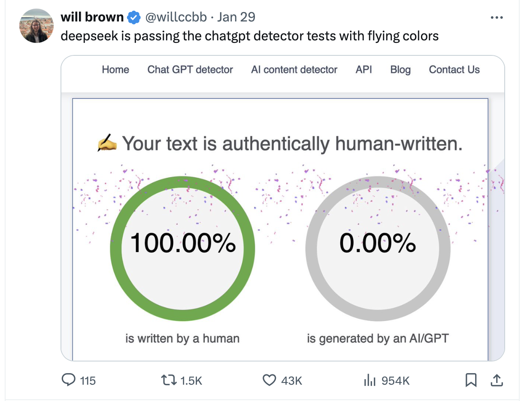Share the tweet via upload icon
The height and width of the screenshot is (401, 521).
pyautogui.click(x=496, y=380)
